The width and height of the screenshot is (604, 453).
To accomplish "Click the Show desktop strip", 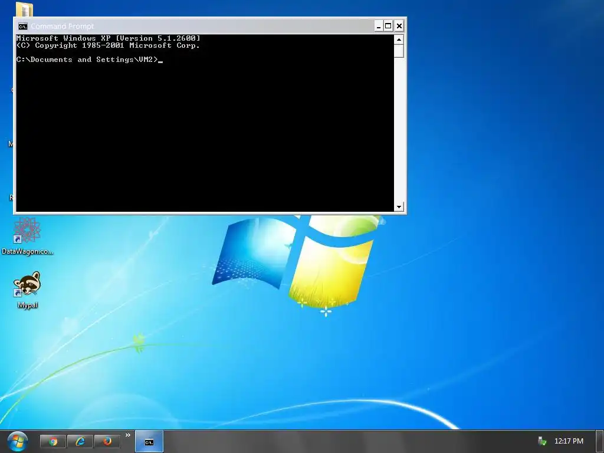I will 600,441.
